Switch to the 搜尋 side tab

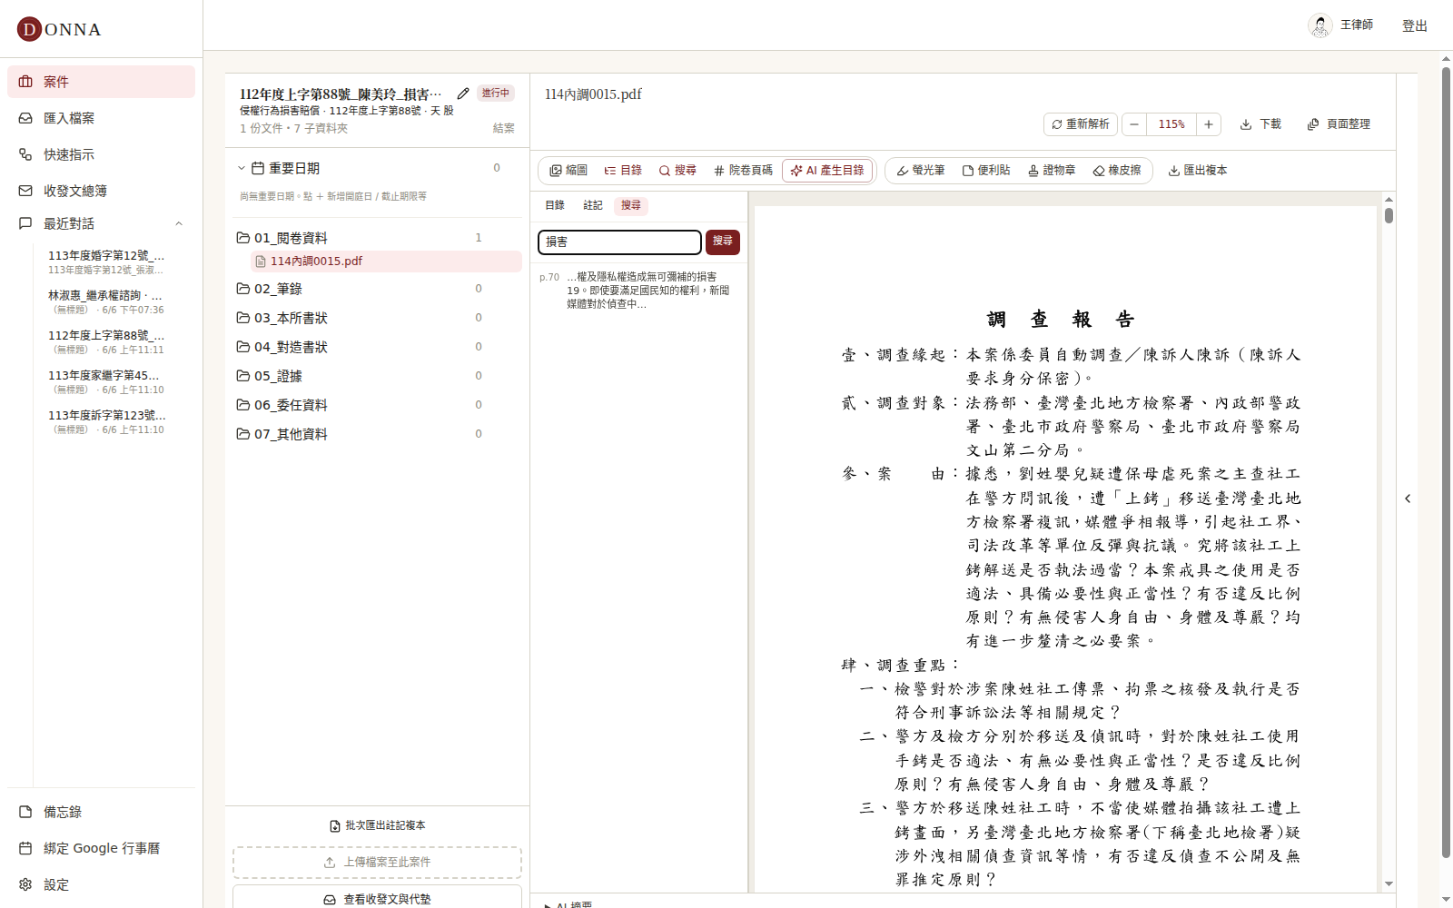point(631,205)
